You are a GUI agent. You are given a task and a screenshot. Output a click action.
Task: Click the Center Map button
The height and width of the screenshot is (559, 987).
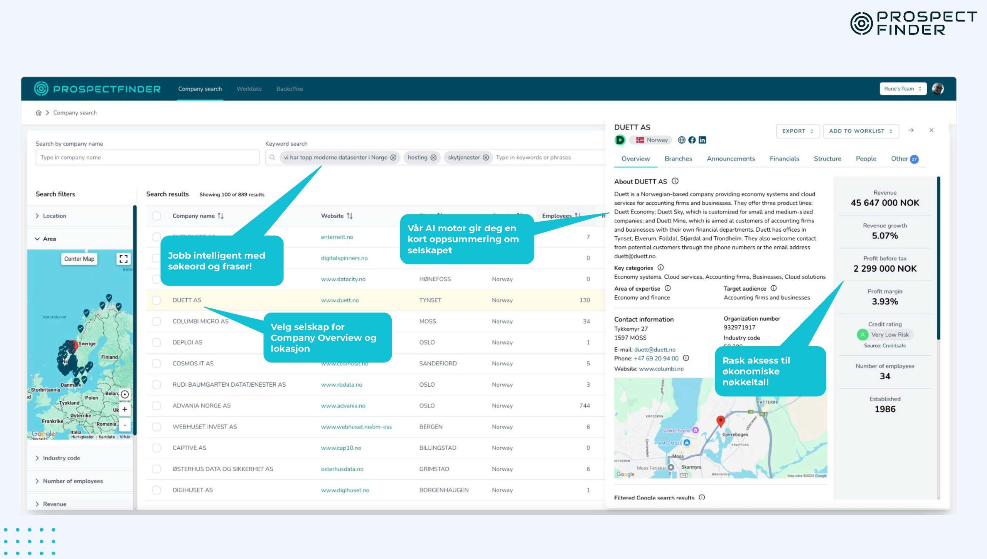(79, 259)
